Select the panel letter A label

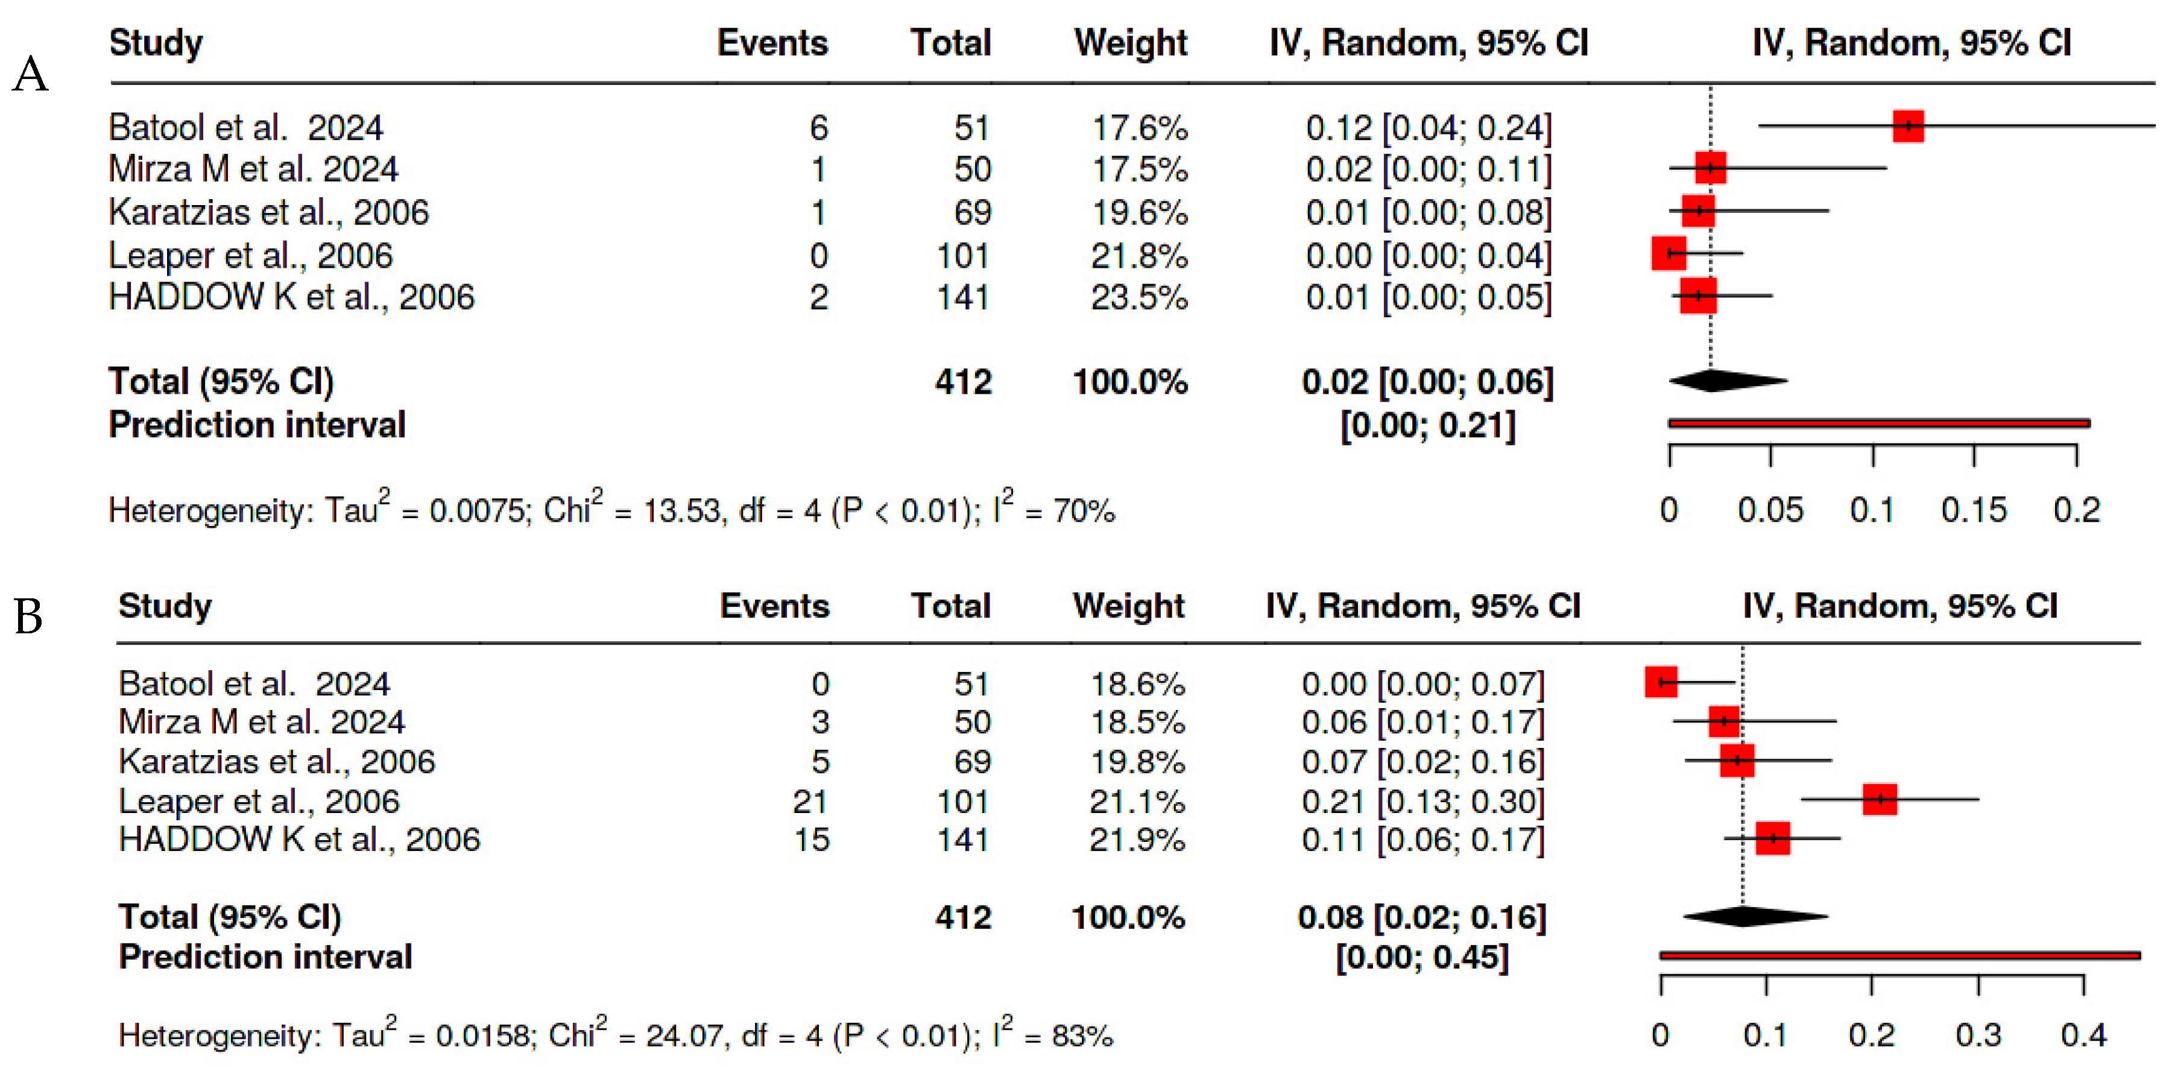pos(30,74)
